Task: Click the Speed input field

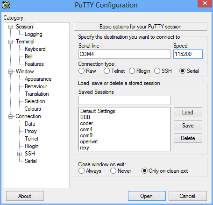Action: click(x=188, y=54)
